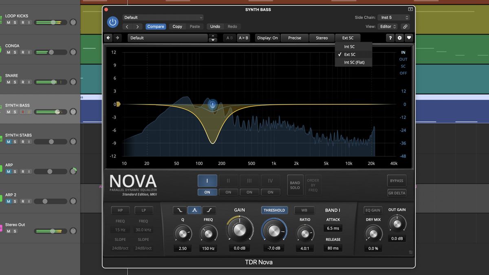Toggle band I ON button

(x=207, y=192)
